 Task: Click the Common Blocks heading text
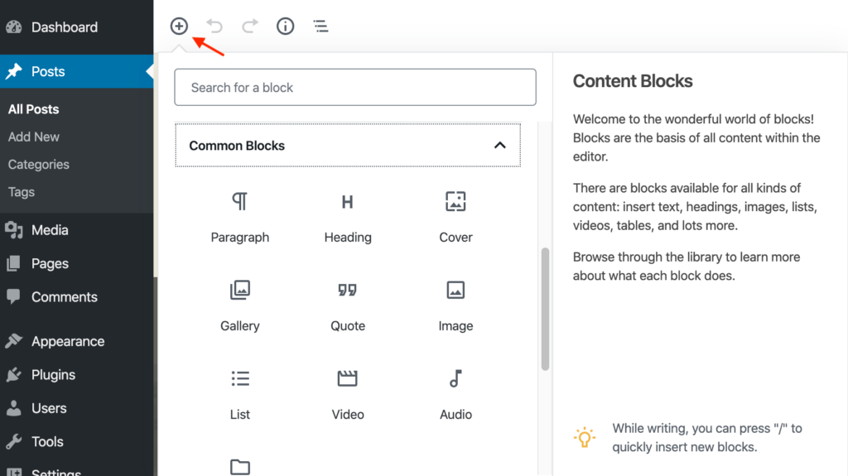point(237,146)
